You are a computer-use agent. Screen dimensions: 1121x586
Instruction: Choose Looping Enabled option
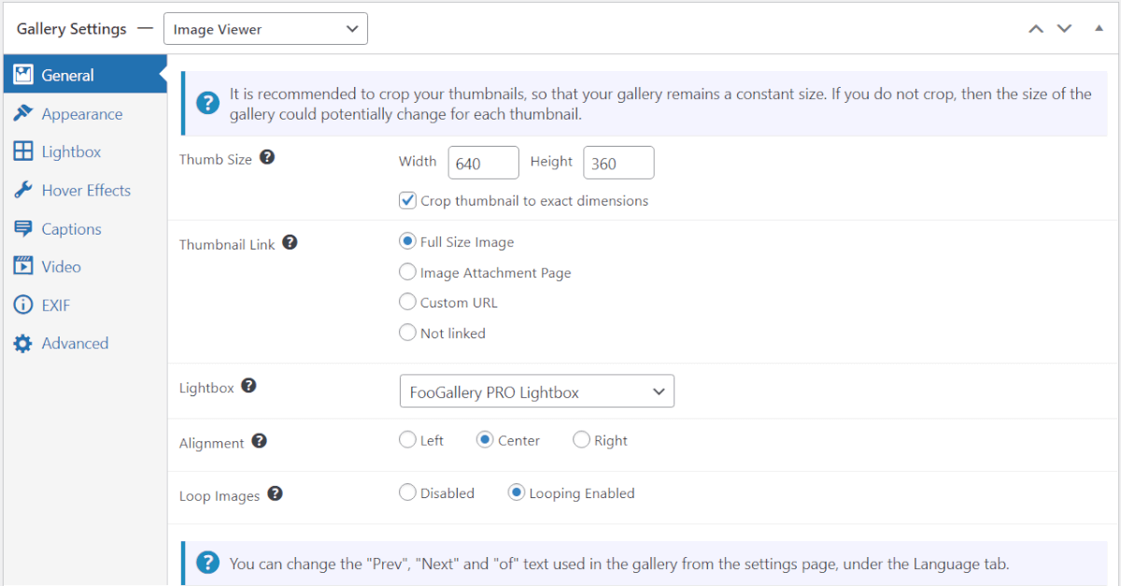[517, 492]
